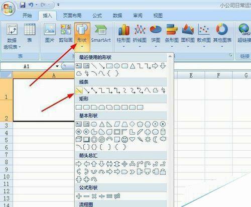The height and width of the screenshot is (207, 251).
Task: Click the Select All corner button
Action: coord(7,75)
